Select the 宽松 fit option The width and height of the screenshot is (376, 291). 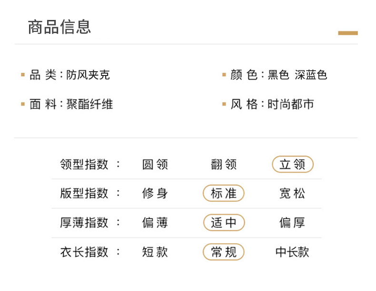[292, 194]
